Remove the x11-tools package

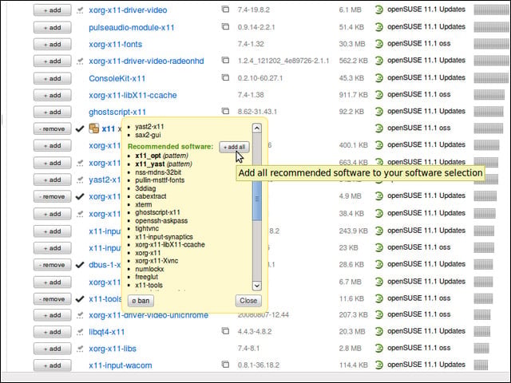click(x=52, y=299)
